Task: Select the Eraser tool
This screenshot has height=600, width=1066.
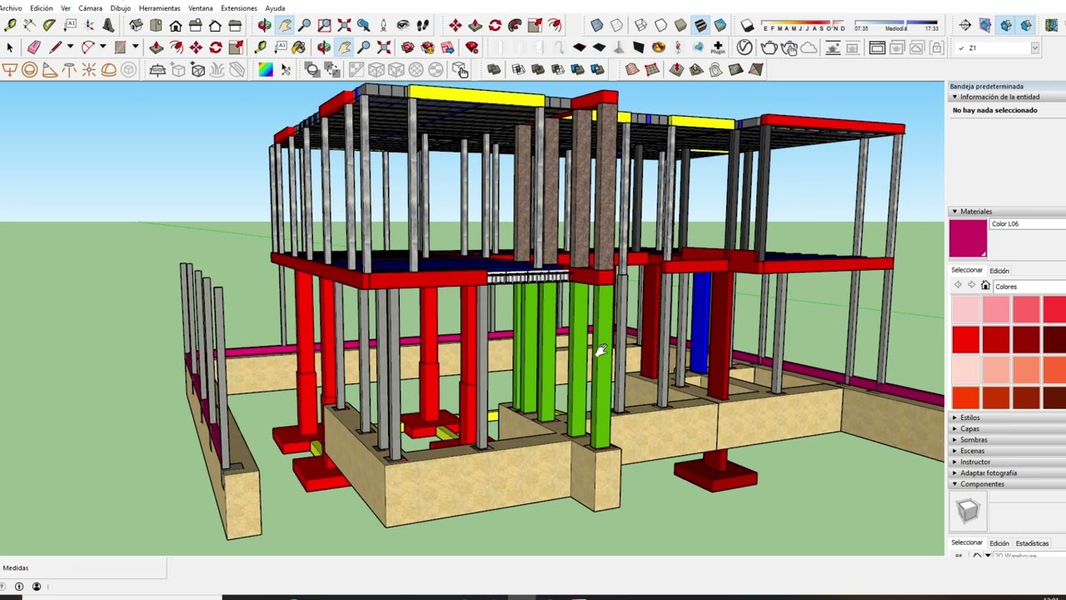Action: point(33,47)
